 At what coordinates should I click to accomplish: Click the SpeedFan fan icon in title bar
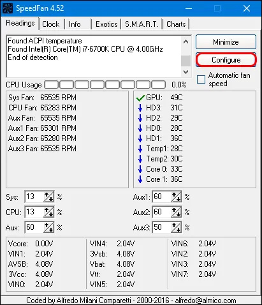[8, 8]
